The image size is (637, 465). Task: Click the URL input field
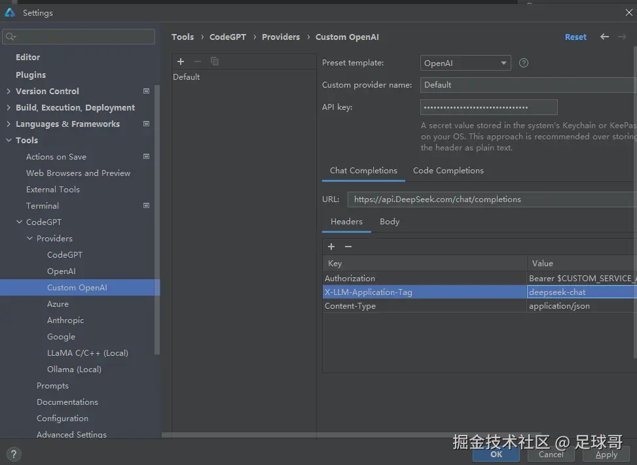(492, 199)
